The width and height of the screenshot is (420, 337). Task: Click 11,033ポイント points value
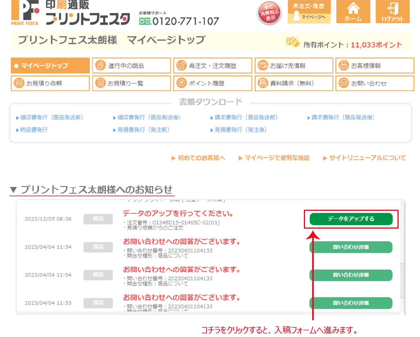[x=376, y=45]
